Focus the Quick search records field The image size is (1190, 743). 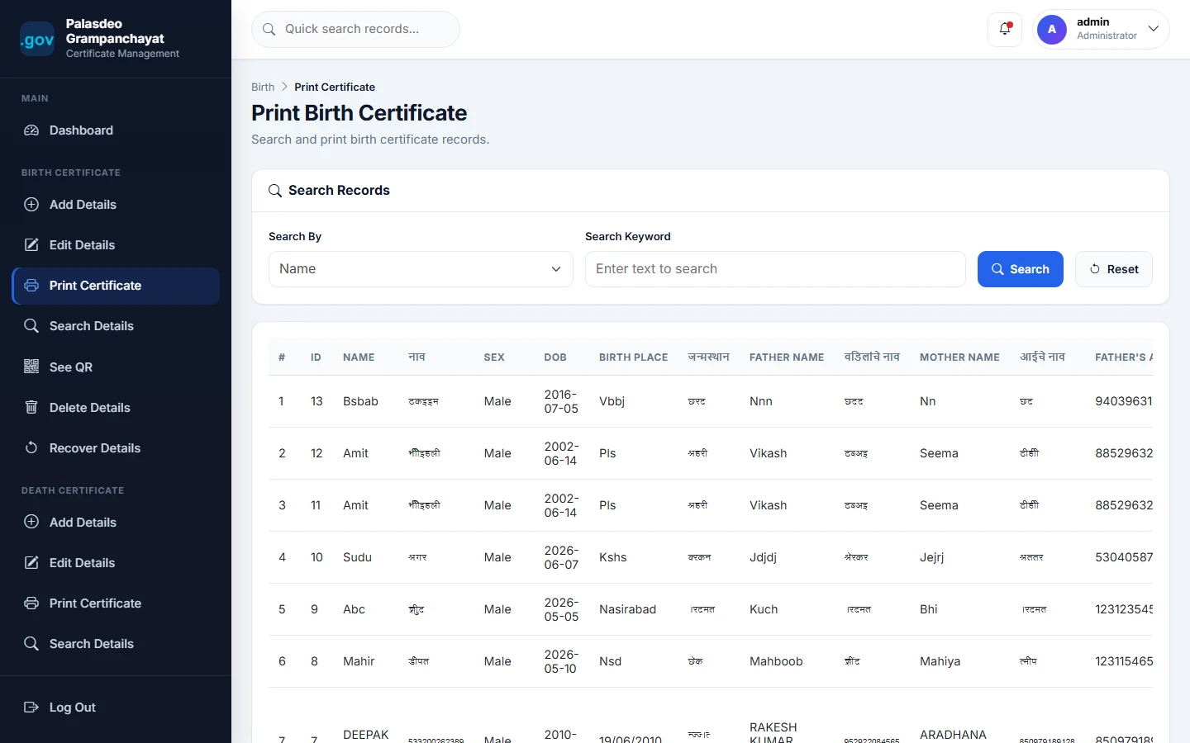355,29
